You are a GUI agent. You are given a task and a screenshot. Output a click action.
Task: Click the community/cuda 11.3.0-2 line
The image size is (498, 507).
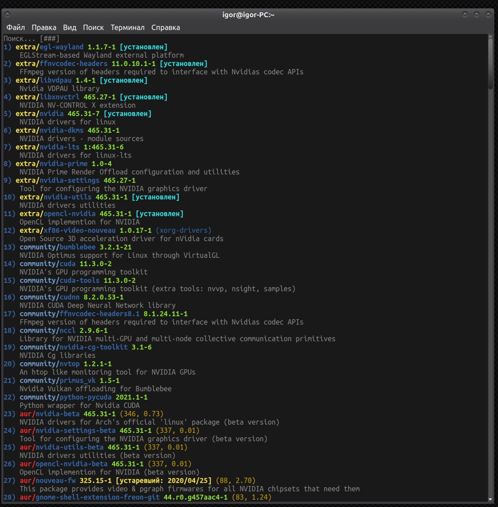click(58, 263)
